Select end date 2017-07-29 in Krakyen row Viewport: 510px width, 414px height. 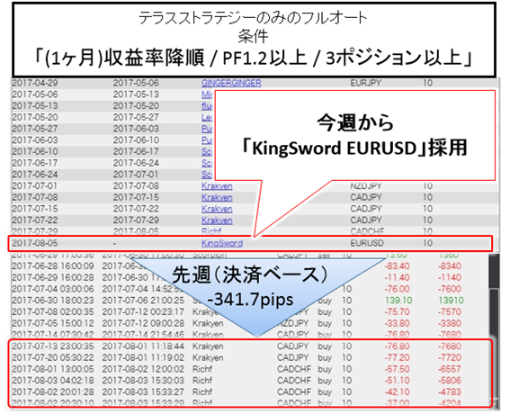click(136, 220)
